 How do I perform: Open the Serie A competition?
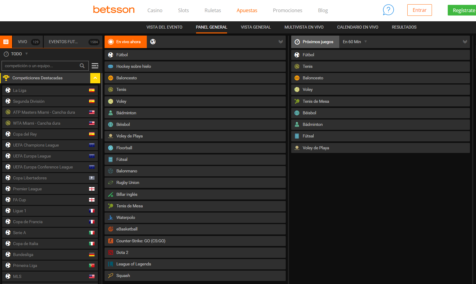coord(50,233)
